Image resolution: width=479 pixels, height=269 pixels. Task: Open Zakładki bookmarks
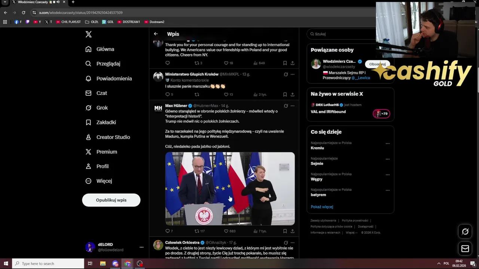point(101,122)
